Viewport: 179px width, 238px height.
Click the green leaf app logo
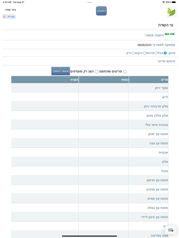click(172, 12)
